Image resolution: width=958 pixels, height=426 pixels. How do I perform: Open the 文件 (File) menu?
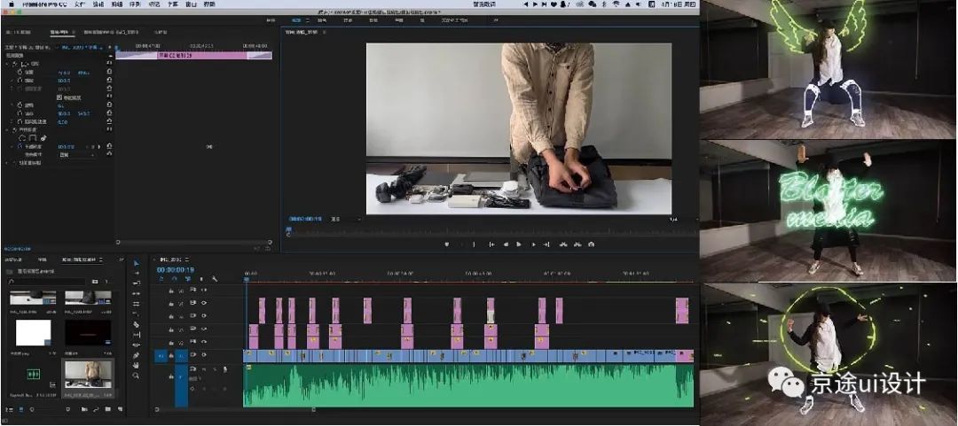pyautogui.click(x=80, y=4)
